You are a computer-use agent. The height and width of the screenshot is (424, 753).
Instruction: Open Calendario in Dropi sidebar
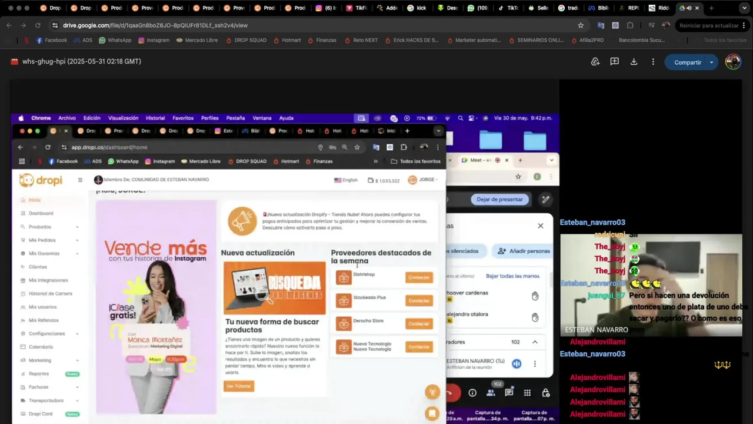[41, 347]
